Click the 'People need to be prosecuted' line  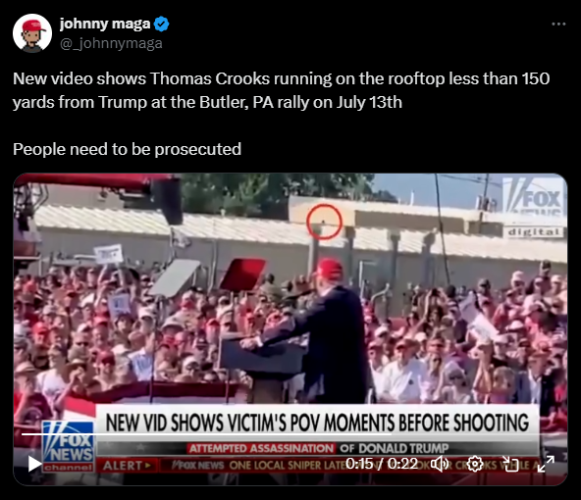click(128, 150)
